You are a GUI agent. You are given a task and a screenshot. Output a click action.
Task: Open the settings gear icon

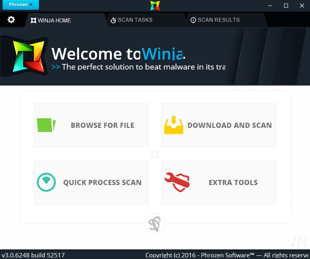(11, 20)
